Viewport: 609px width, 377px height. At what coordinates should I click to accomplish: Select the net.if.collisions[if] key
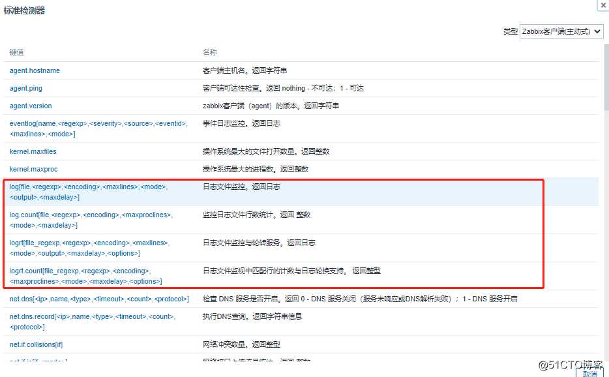[x=36, y=345]
